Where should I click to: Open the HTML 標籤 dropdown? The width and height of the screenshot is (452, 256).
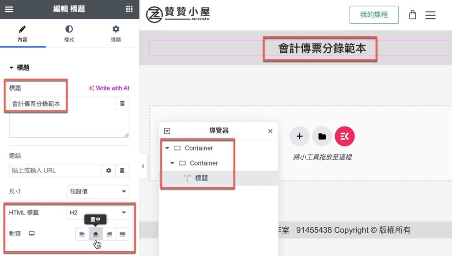point(98,212)
